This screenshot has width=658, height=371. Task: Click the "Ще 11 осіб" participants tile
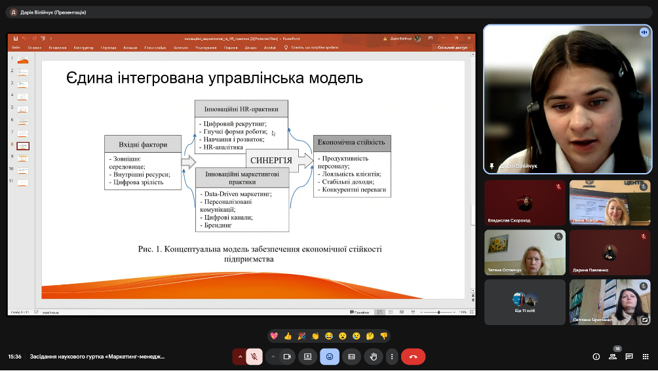524,302
